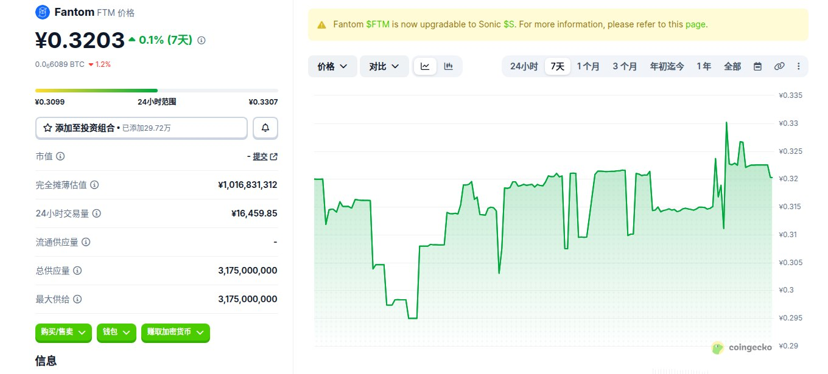Copy chart link icon

point(779,66)
